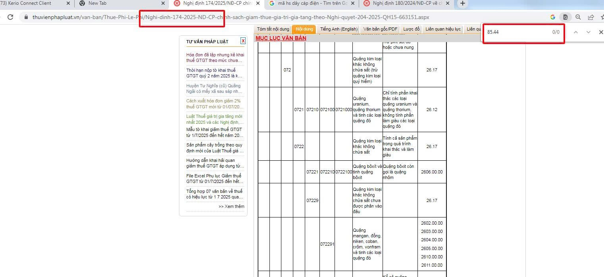The width and height of the screenshot is (604, 277).
Task: Close the Tư Vấn Pháp Luật panel
Action: point(243,41)
